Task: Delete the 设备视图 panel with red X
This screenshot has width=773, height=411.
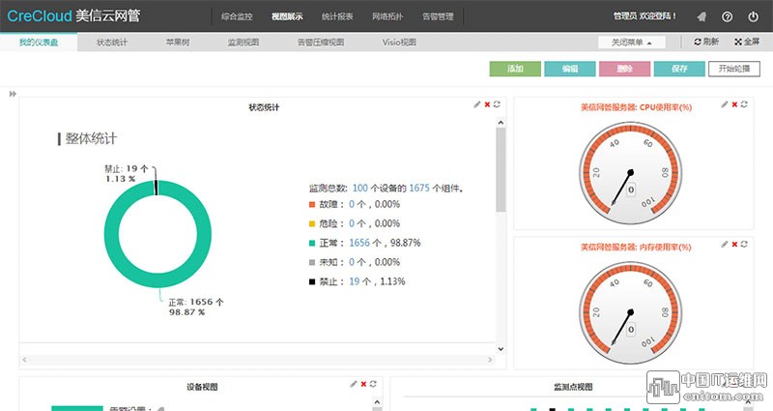Action: pos(363,384)
